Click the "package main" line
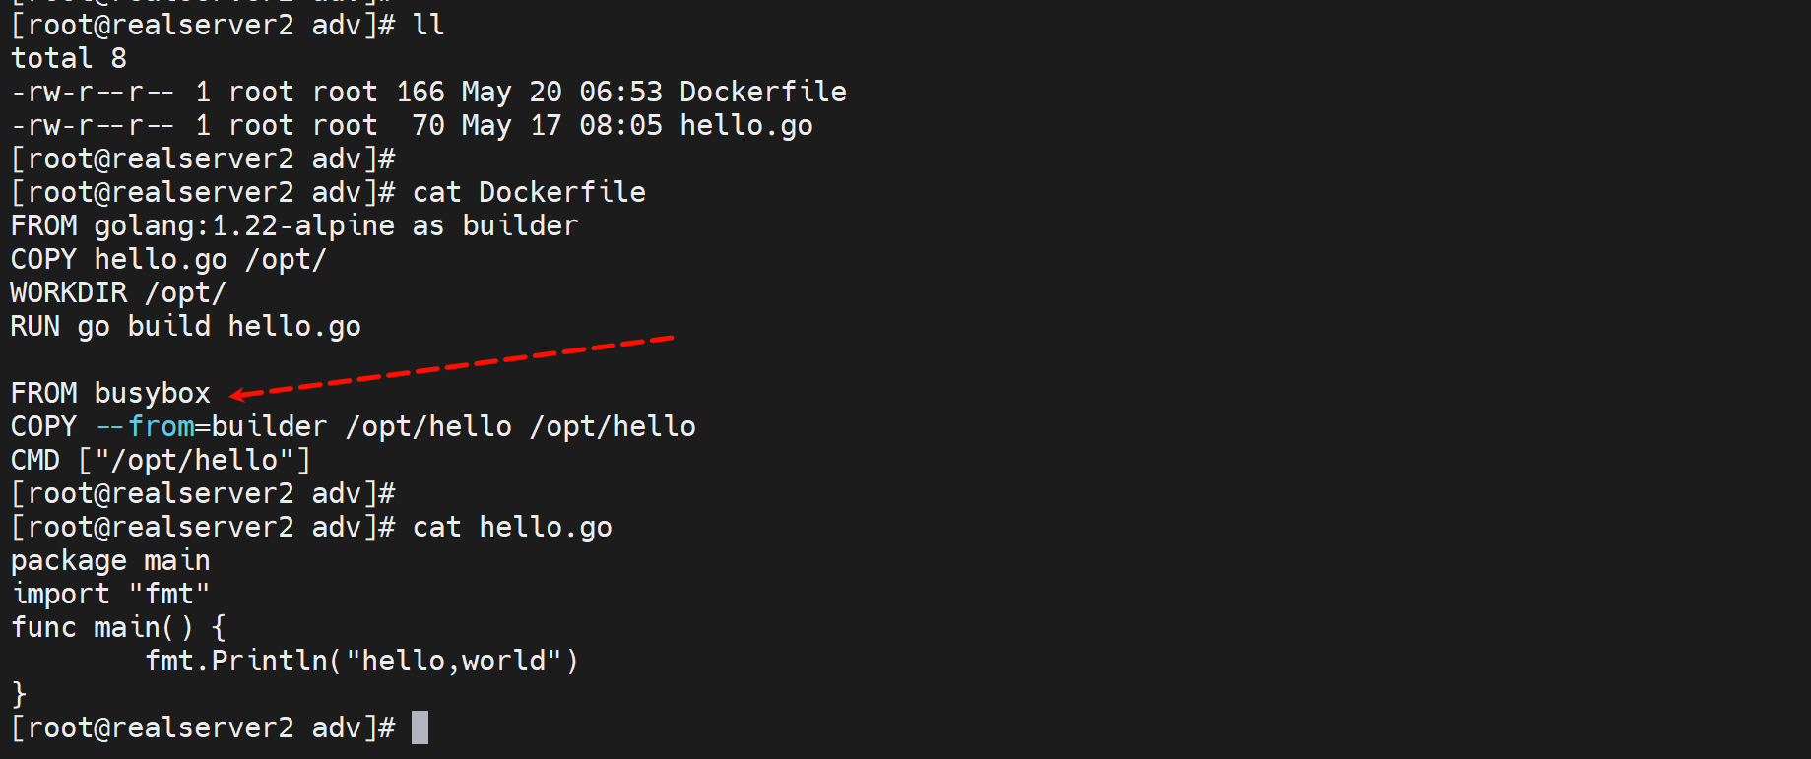Image resolution: width=1811 pixels, height=759 pixels. pos(110,561)
